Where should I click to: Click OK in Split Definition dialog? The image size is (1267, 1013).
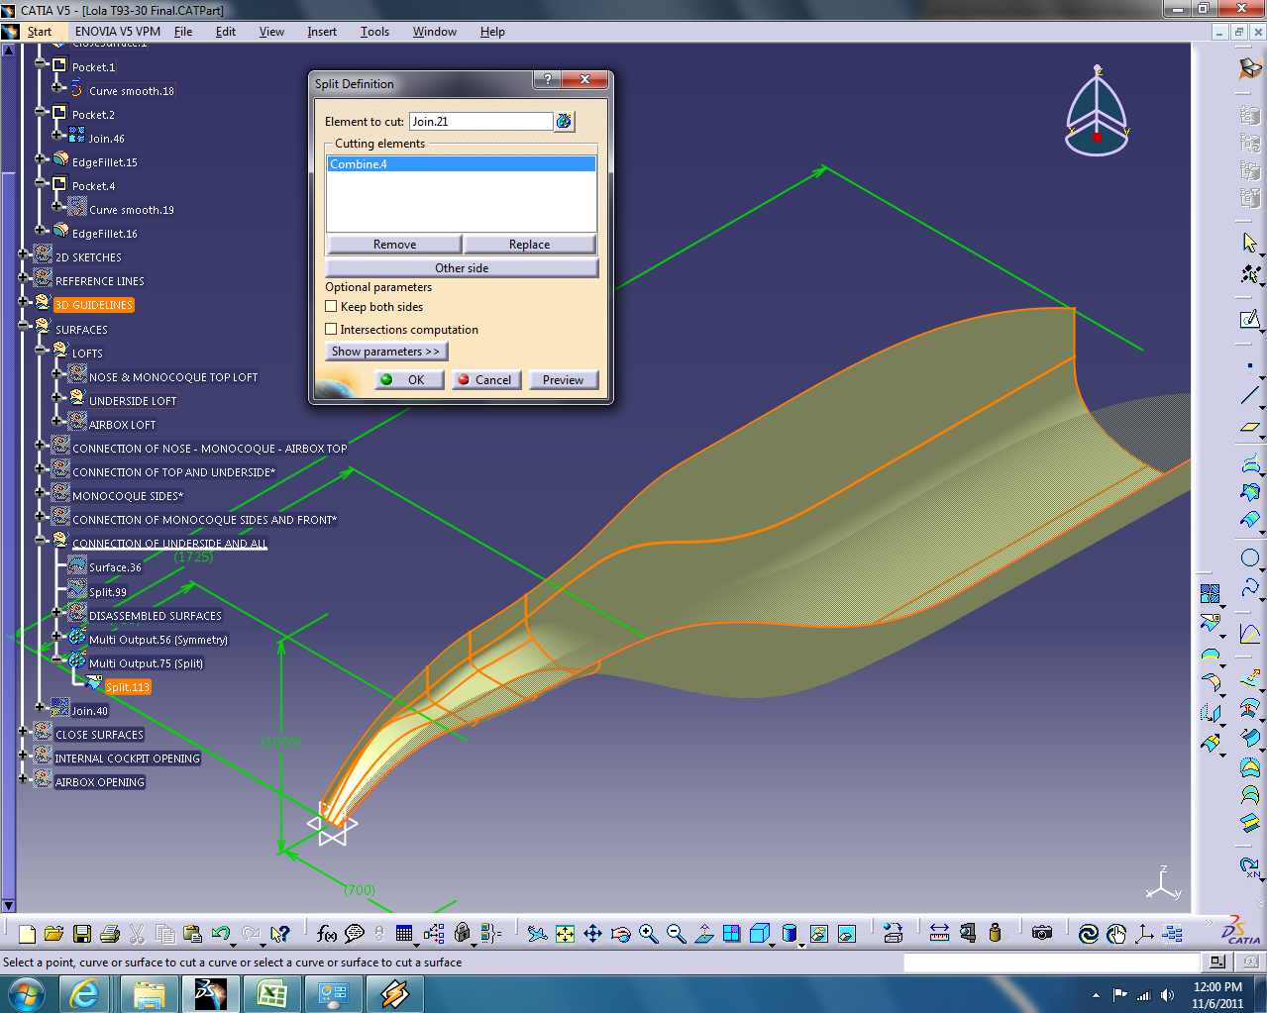point(409,380)
